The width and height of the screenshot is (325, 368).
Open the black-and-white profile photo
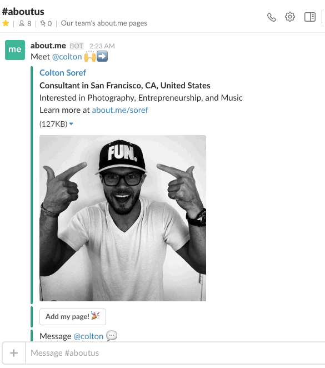click(x=123, y=218)
